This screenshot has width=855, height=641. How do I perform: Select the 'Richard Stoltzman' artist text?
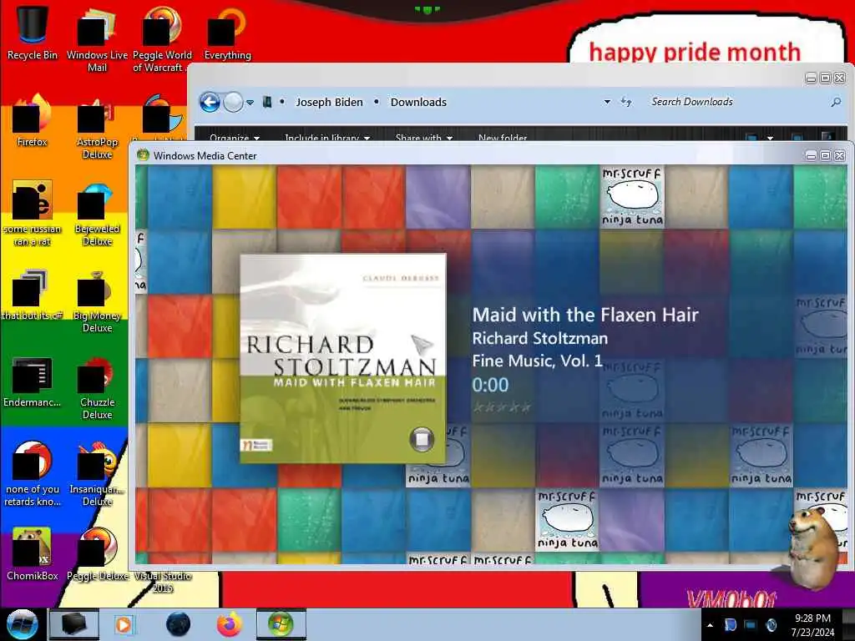tap(540, 339)
